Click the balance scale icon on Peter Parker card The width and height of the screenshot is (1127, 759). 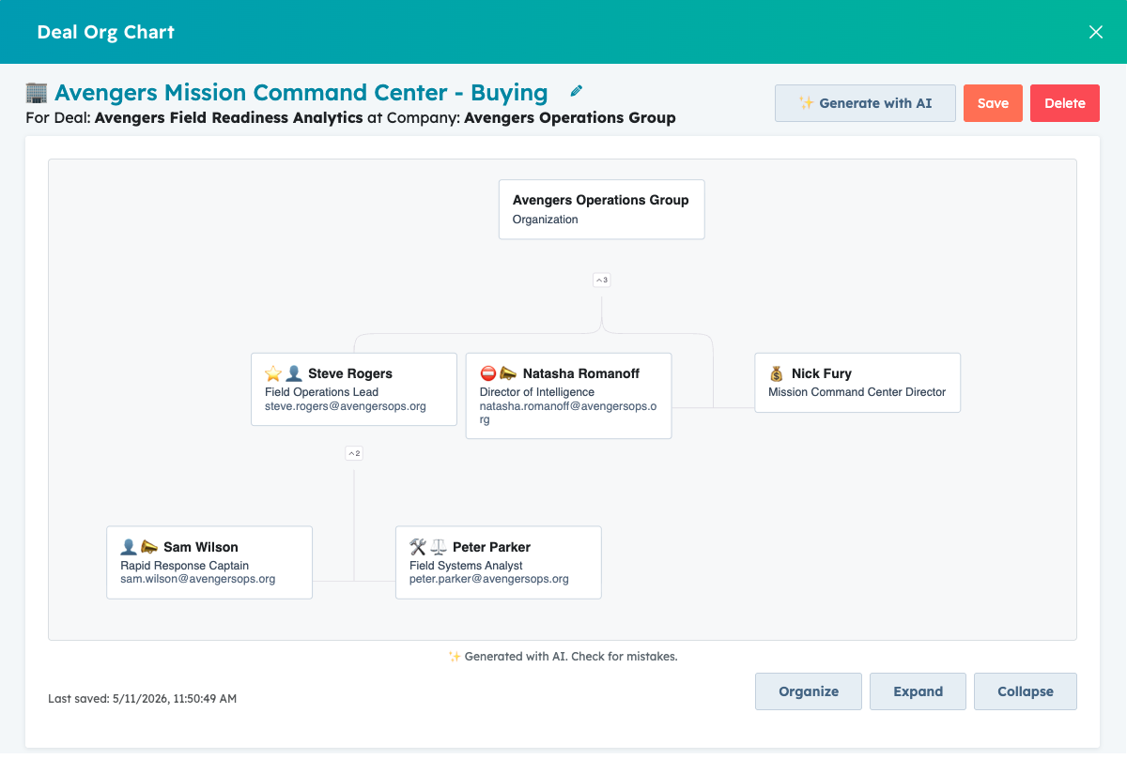(439, 547)
